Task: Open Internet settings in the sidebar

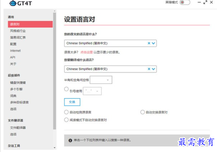Action: click(15, 51)
